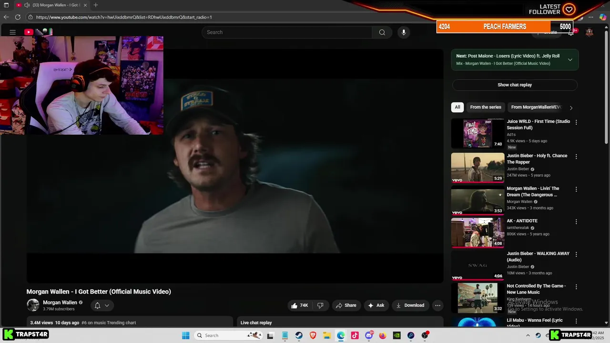Click the Ask button

click(x=376, y=305)
